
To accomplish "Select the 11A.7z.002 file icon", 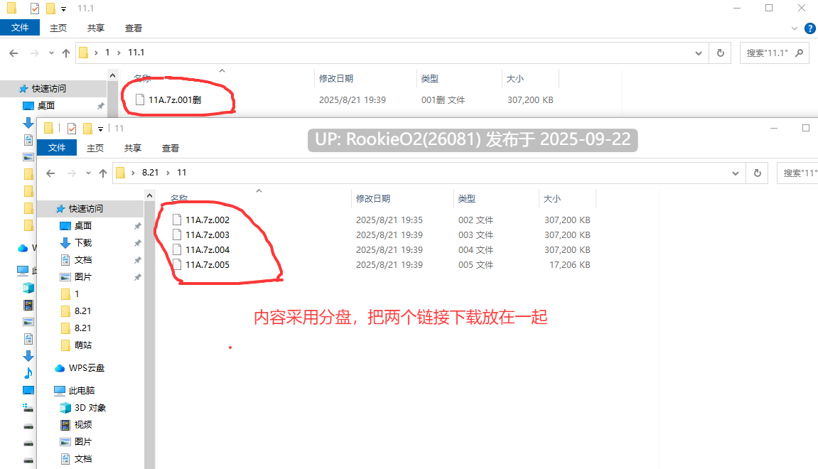I will pyautogui.click(x=177, y=220).
